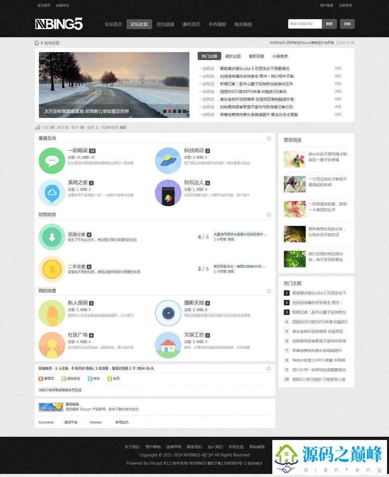Click the 搜索 search button
This screenshot has width=389, height=477.
[329, 24]
